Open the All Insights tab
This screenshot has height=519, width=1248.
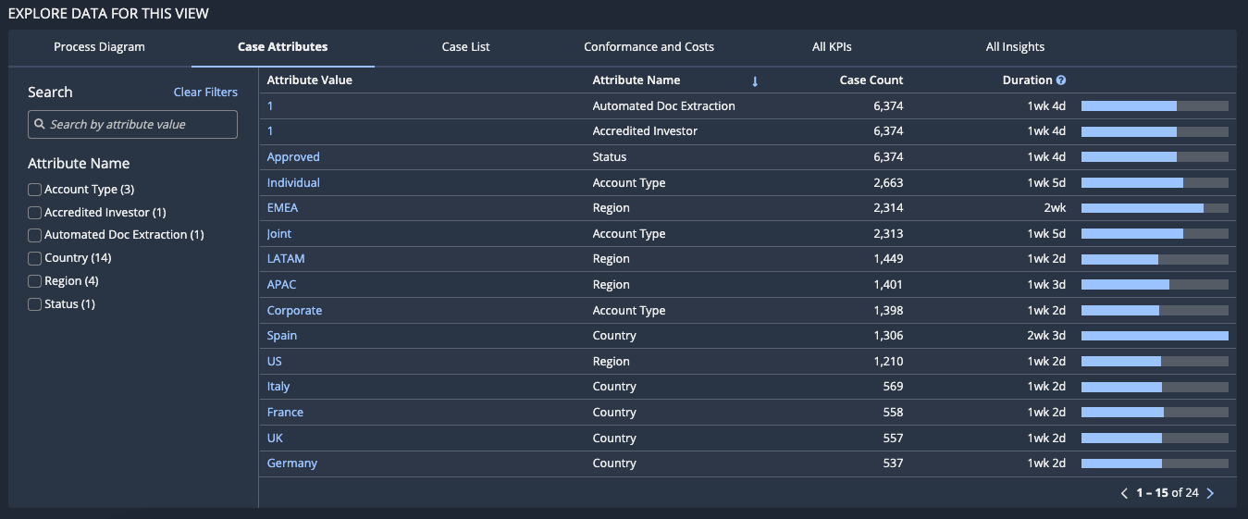tap(1015, 47)
